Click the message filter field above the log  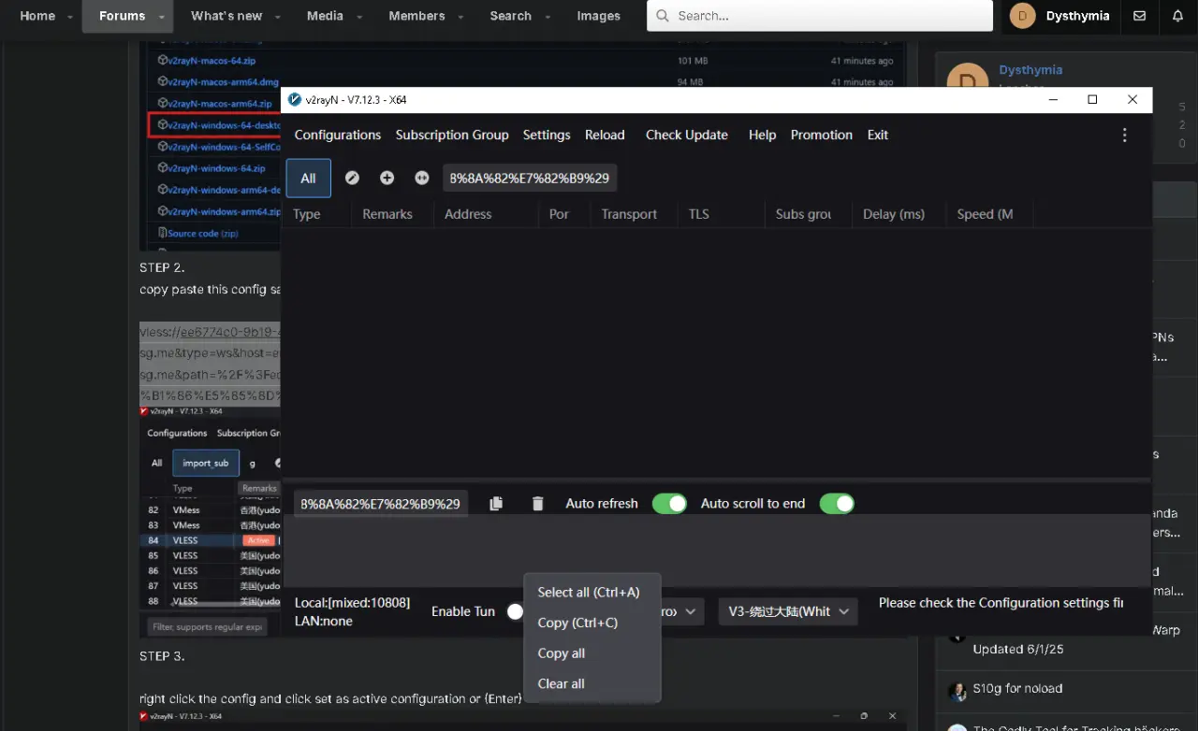(381, 504)
